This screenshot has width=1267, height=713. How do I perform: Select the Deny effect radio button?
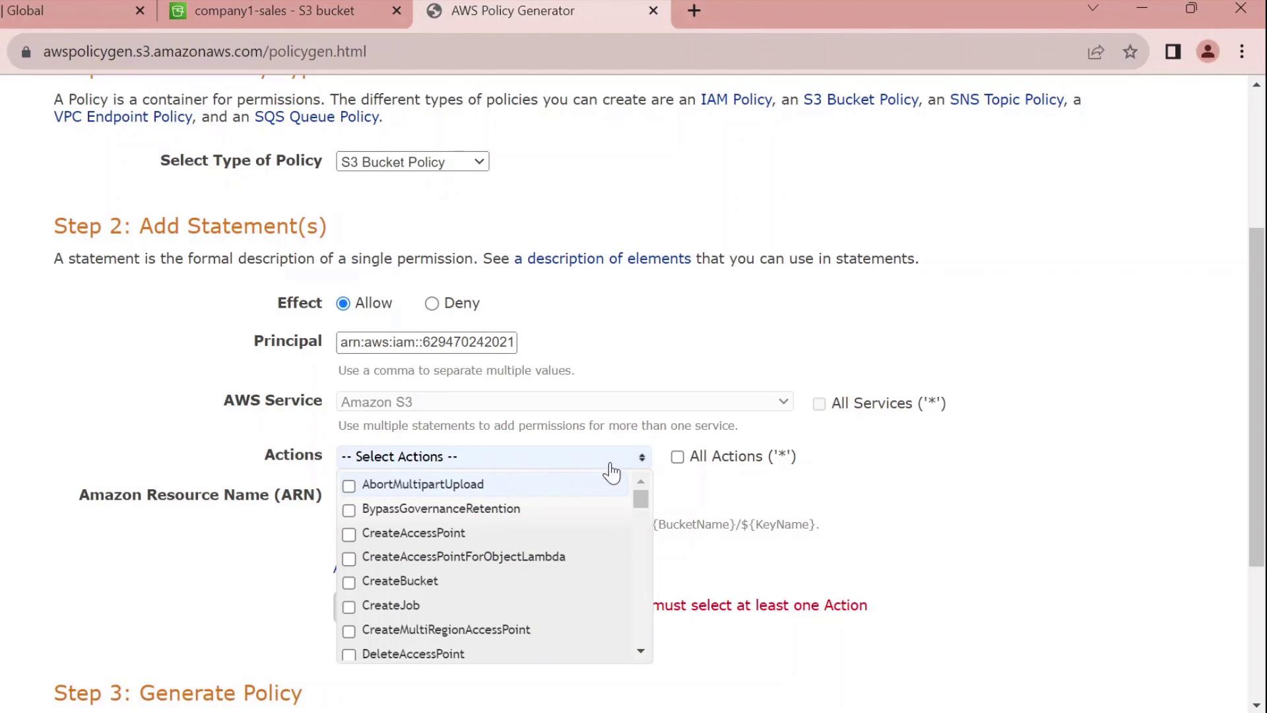pyautogui.click(x=432, y=304)
